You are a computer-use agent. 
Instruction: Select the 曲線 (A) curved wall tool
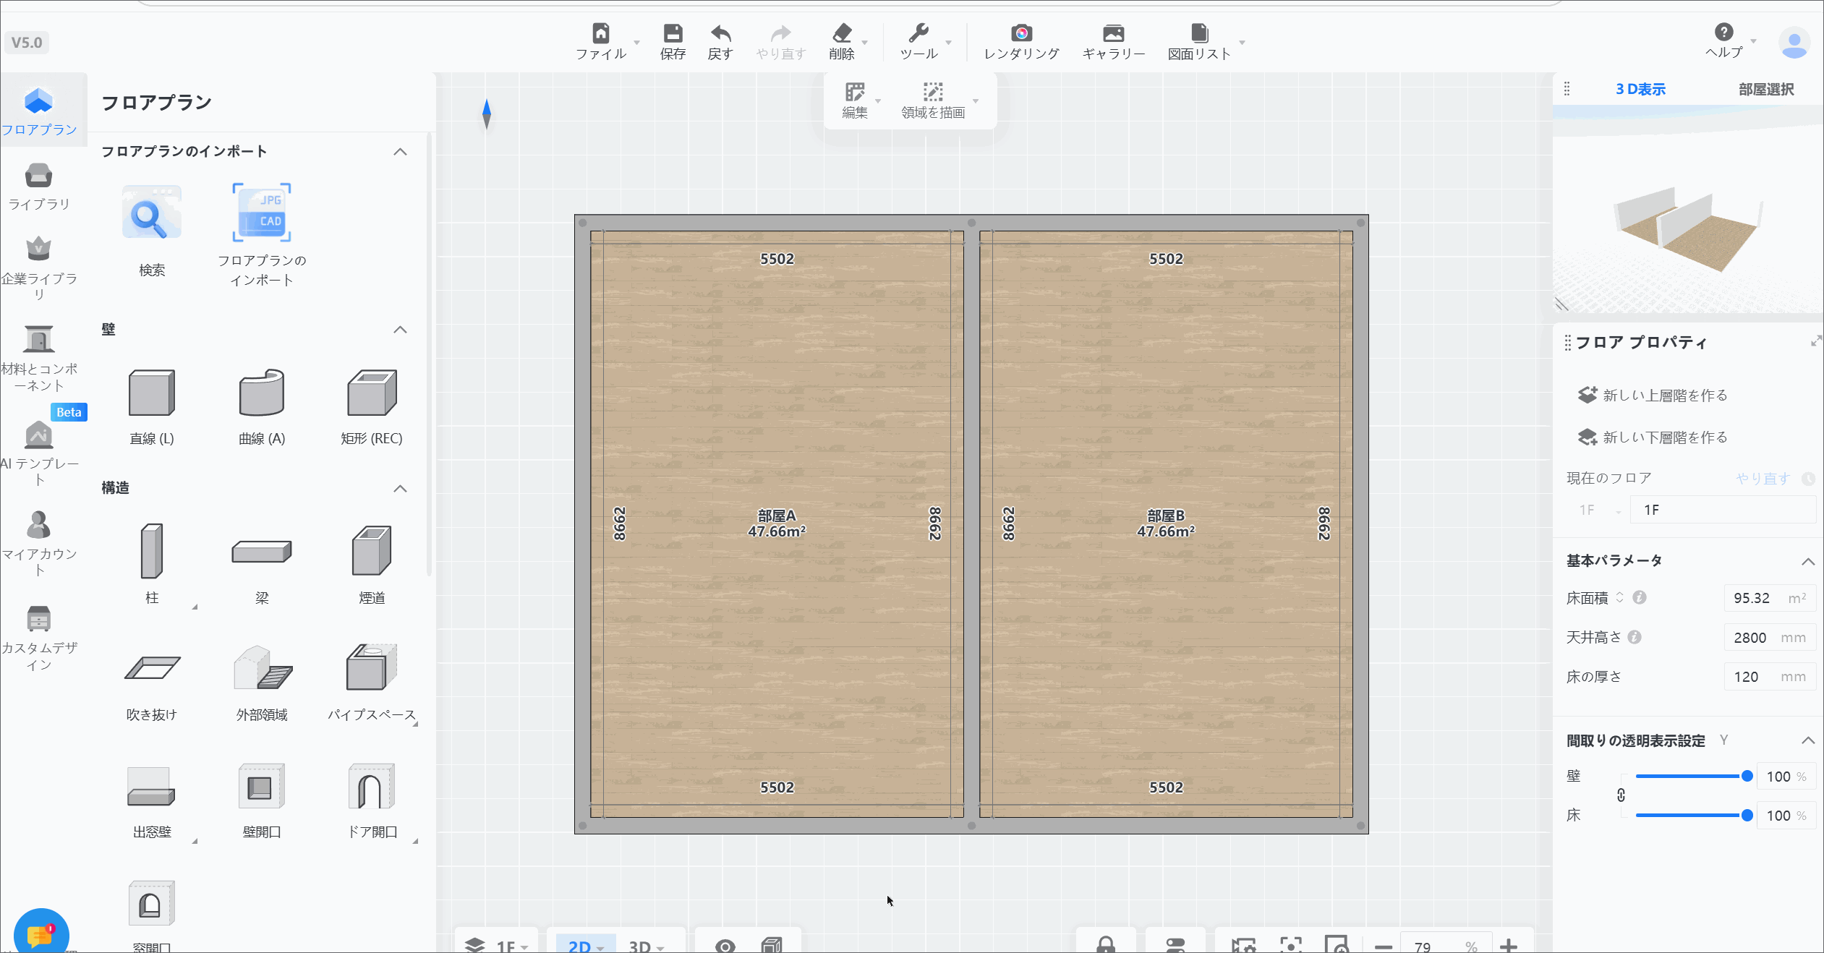click(x=262, y=407)
